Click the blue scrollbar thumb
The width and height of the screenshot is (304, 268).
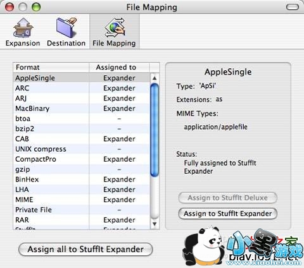coord(155,130)
